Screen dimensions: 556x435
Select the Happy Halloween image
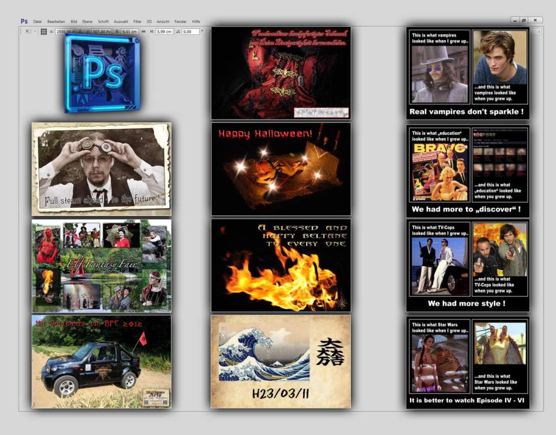[281, 169]
